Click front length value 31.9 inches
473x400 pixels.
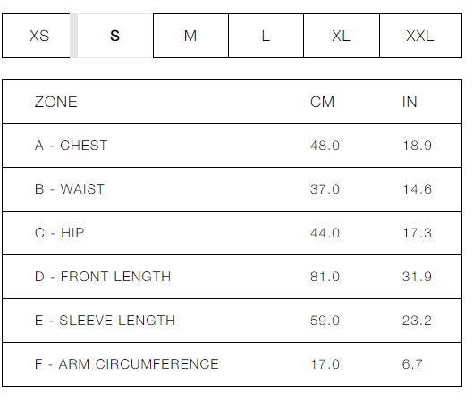click(417, 277)
